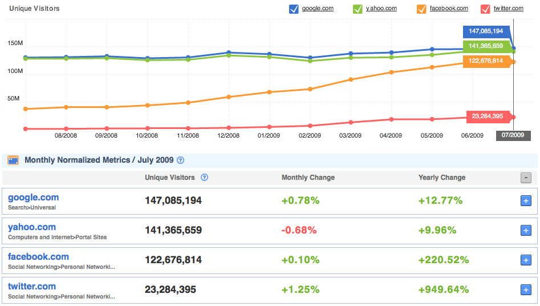Viewport: 540px width, 306px height.
Task: Open yahoo.com site link in table
Action: (x=32, y=227)
